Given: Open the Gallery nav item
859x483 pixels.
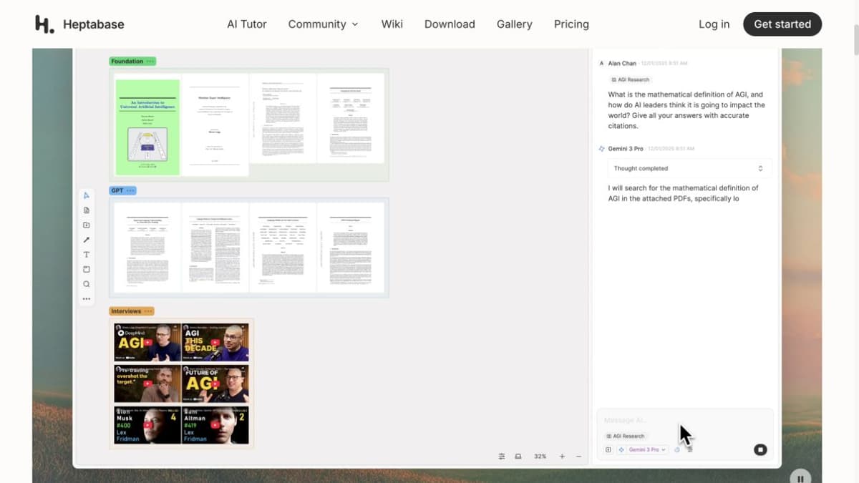Looking at the screenshot, I should 515,24.
